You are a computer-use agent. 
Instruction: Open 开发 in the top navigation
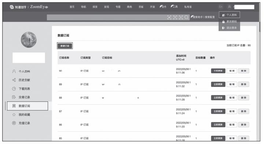(x=153, y=7)
